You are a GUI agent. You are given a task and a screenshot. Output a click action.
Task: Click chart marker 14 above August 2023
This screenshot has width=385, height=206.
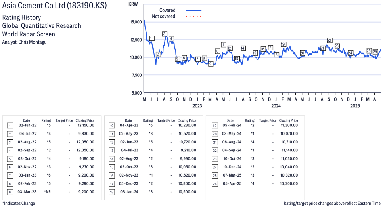[243, 48]
